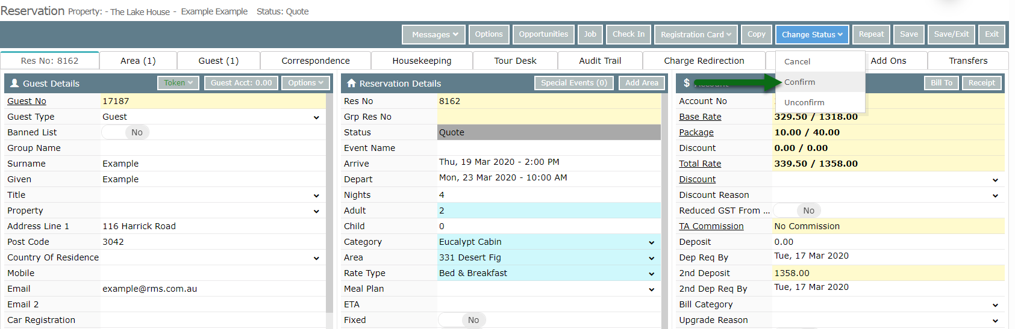Open the Total Rate link

[700, 164]
